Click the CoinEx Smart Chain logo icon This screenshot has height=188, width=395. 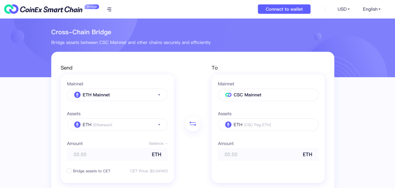(x=11, y=9)
